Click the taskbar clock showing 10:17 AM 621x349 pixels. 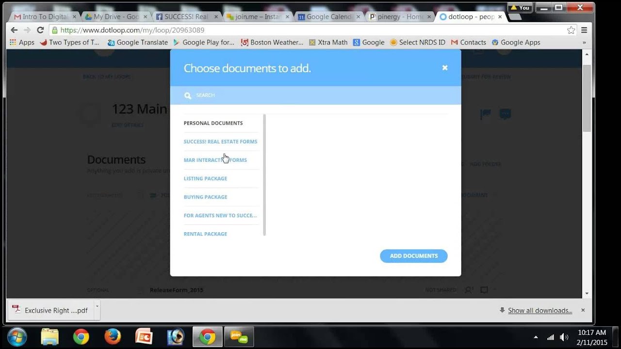(x=592, y=333)
